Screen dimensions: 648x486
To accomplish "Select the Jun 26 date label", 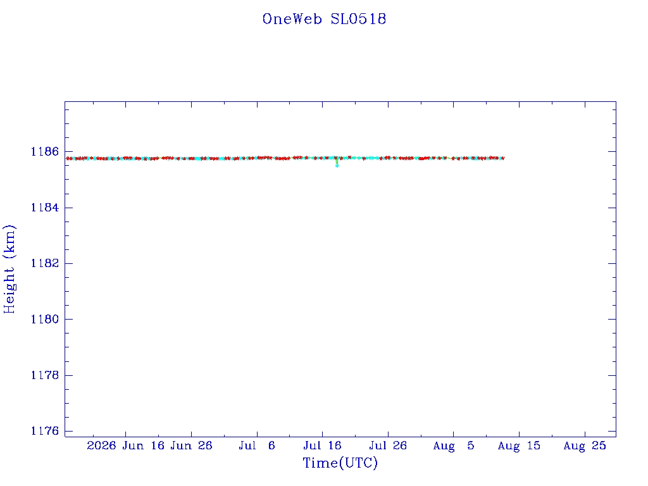I will [191, 445].
